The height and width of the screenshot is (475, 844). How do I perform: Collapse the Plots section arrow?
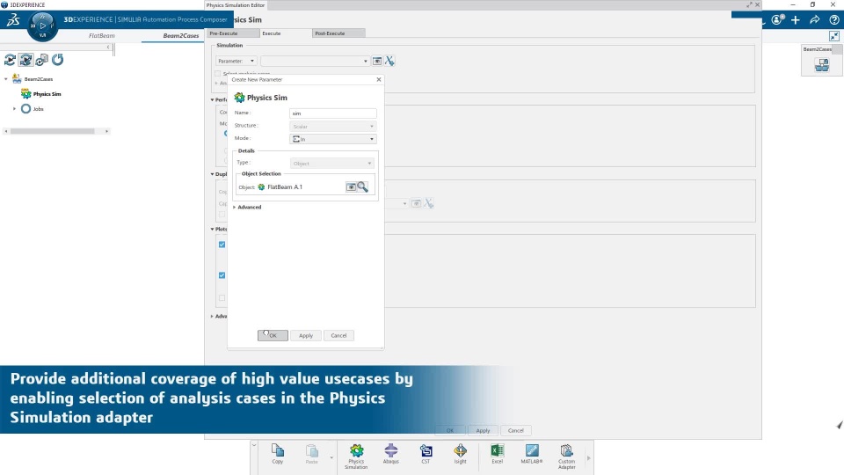[212, 229]
